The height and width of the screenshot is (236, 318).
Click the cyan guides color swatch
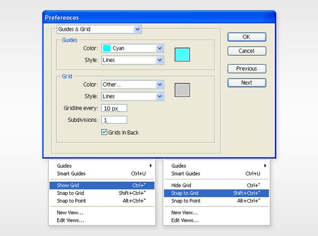click(182, 54)
